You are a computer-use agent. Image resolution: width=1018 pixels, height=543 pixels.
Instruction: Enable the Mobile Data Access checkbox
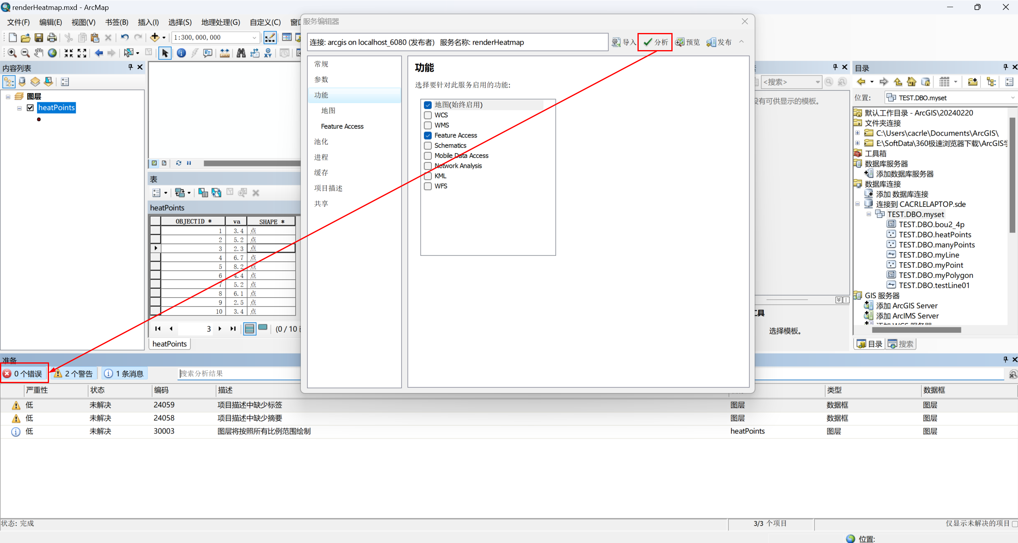tap(428, 156)
